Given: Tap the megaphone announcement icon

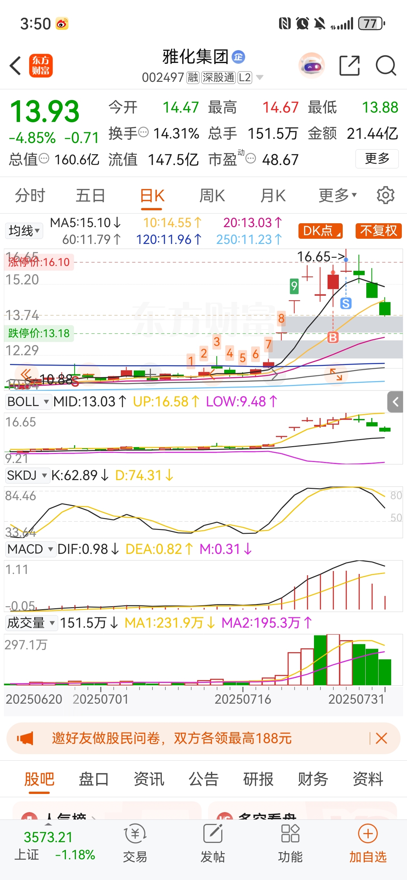Looking at the screenshot, I should tap(25, 738).
